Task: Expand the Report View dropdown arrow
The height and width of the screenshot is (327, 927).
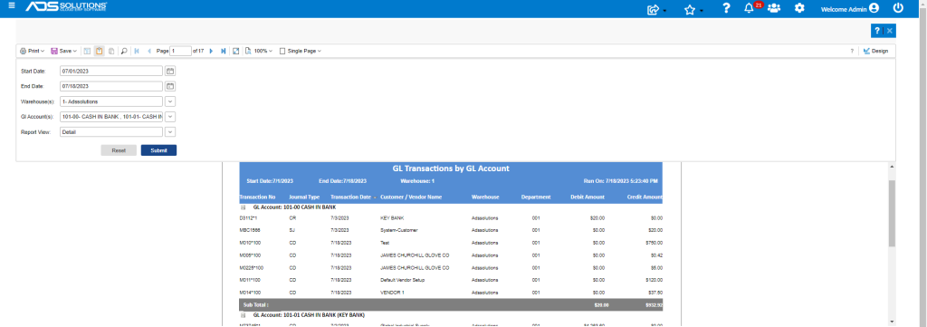Action: [x=170, y=132]
